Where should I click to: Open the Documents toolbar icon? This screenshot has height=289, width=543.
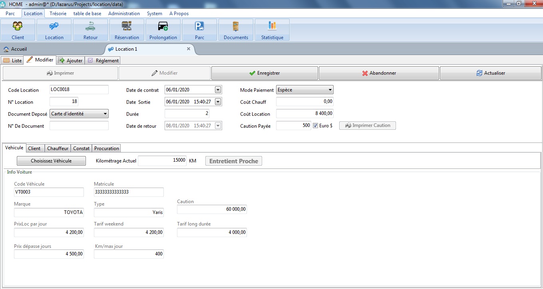coord(236,27)
